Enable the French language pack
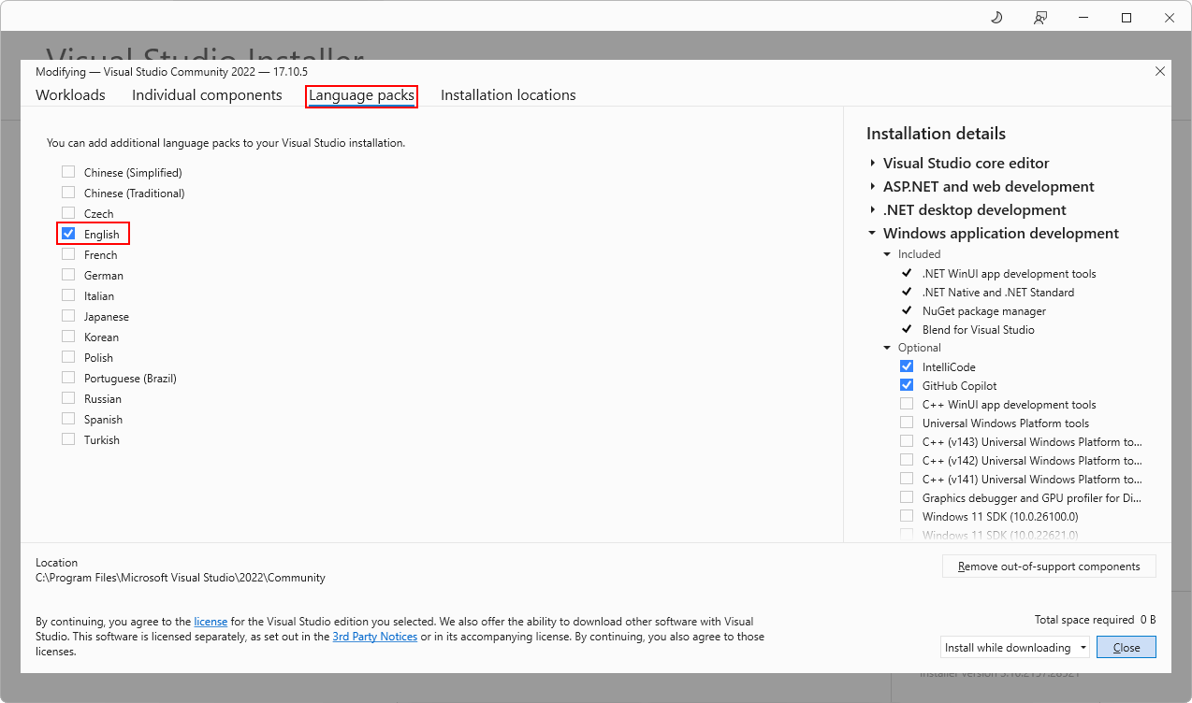The width and height of the screenshot is (1192, 703). point(67,254)
